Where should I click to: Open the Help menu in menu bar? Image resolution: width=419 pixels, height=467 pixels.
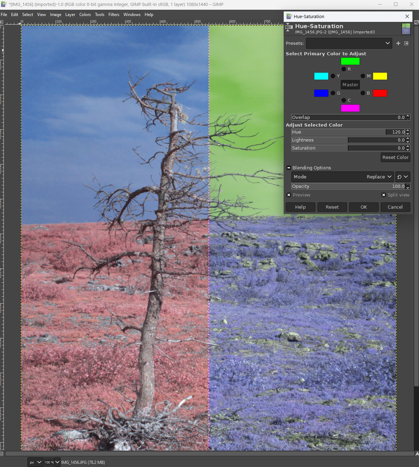tap(149, 15)
